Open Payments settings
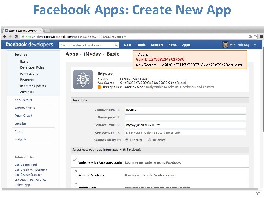The width and height of the screenshot is (264, 198). 27,80
